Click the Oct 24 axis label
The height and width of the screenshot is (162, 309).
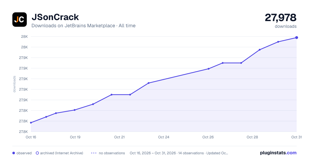(x=164, y=137)
